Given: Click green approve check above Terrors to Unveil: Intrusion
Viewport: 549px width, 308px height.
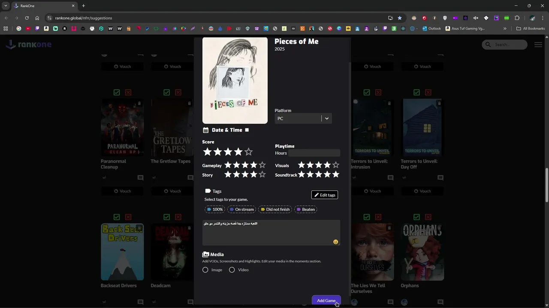Looking at the screenshot, I should coord(367,92).
